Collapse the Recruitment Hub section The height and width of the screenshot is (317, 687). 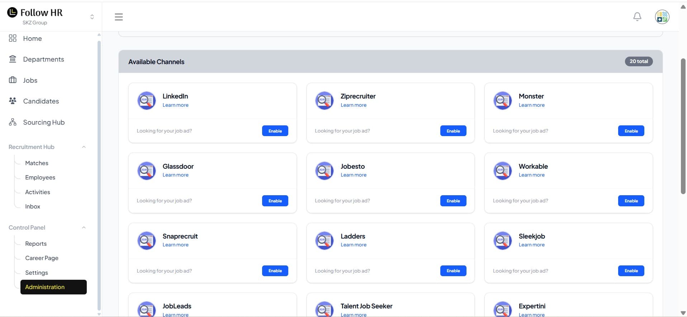pyautogui.click(x=84, y=147)
